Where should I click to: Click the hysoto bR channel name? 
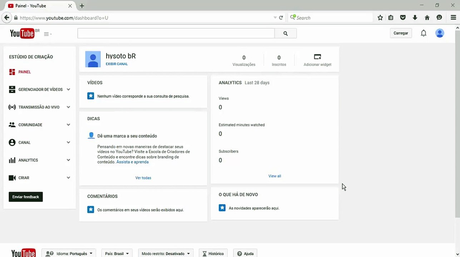(121, 56)
